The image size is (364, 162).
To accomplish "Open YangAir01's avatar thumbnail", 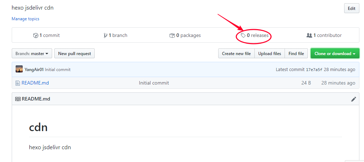I will coord(19,69).
